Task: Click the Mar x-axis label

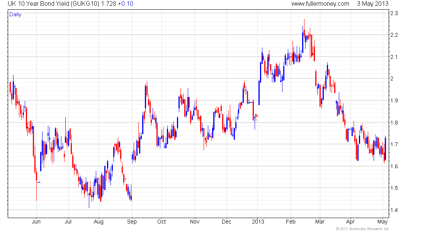Action: pos(320,222)
